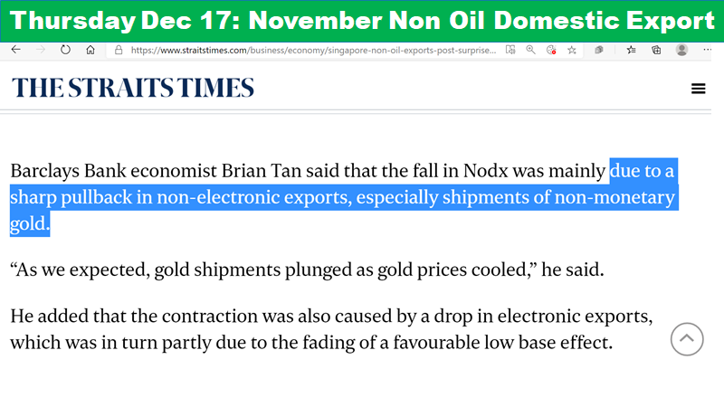Open the Straits Times hamburger menu
Screen dimensions: 724x407
pos(698,88)
